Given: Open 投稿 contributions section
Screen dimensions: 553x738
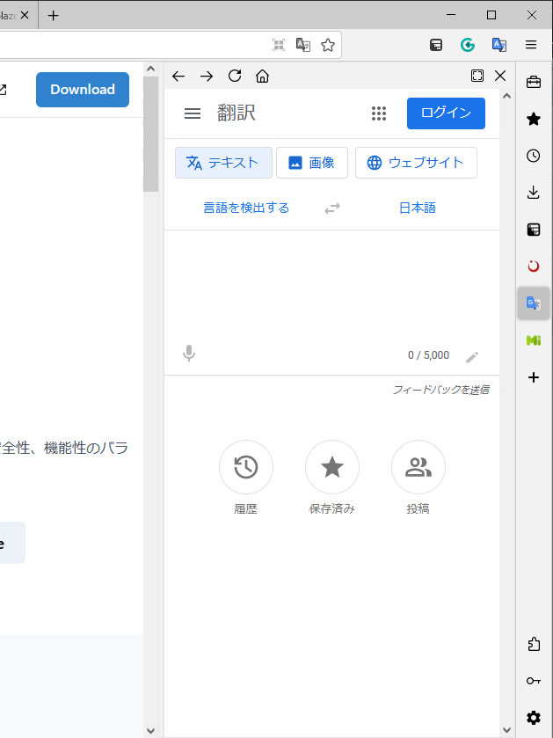Looking at the screenshot, I should 418,467.
